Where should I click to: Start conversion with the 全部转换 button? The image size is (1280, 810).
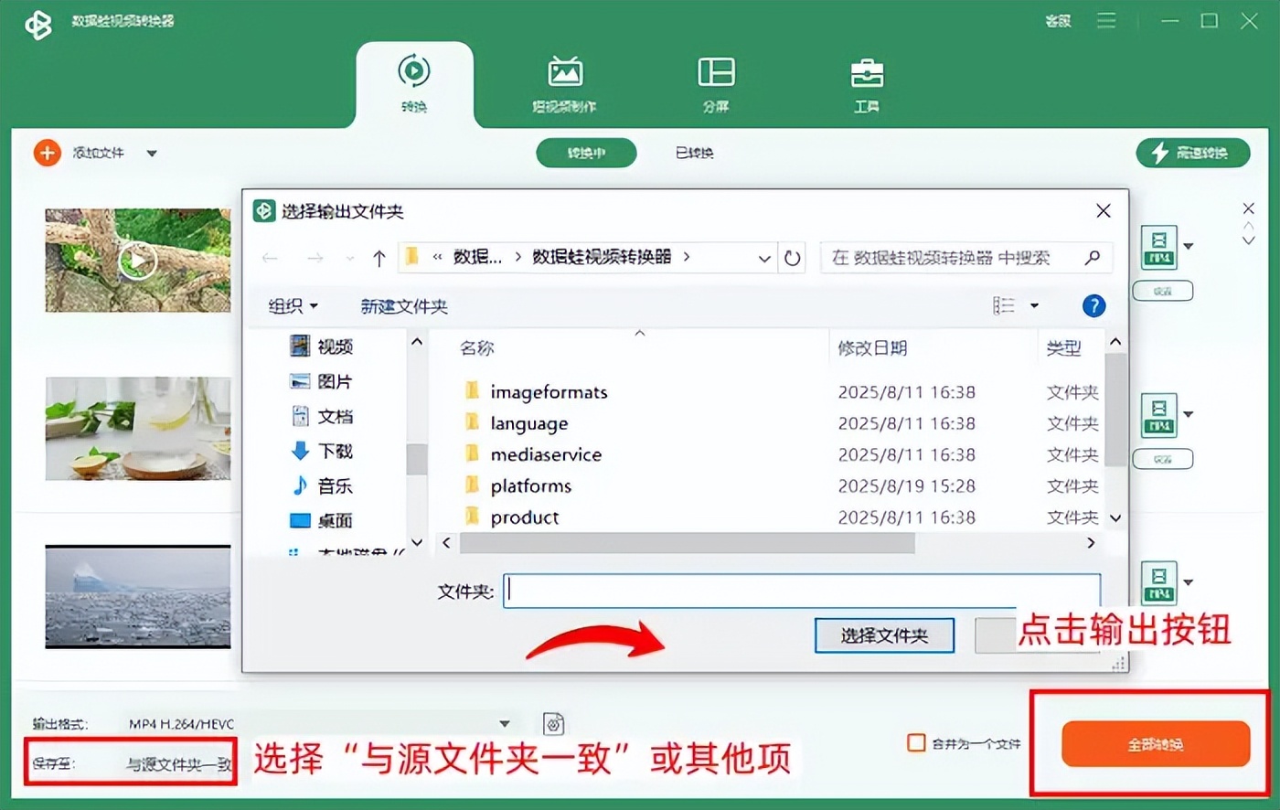coord(1156,745)
